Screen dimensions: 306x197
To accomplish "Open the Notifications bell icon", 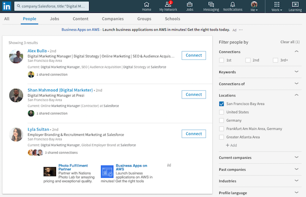I will click(x=233, y=7).
